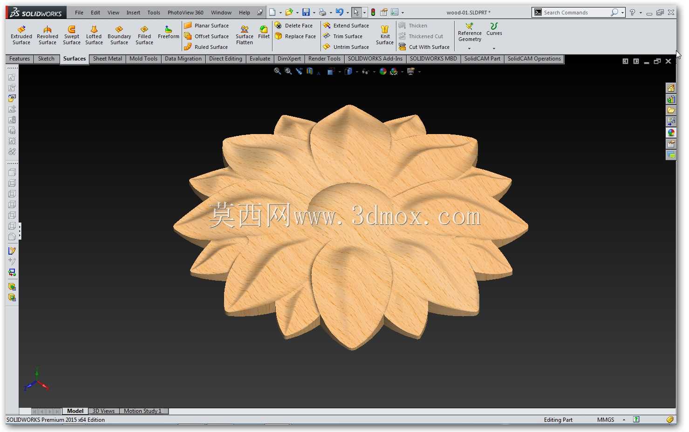Open the View Settings monitor icon
This screenshot has width=689, height=432.
(x=410, y=71)
